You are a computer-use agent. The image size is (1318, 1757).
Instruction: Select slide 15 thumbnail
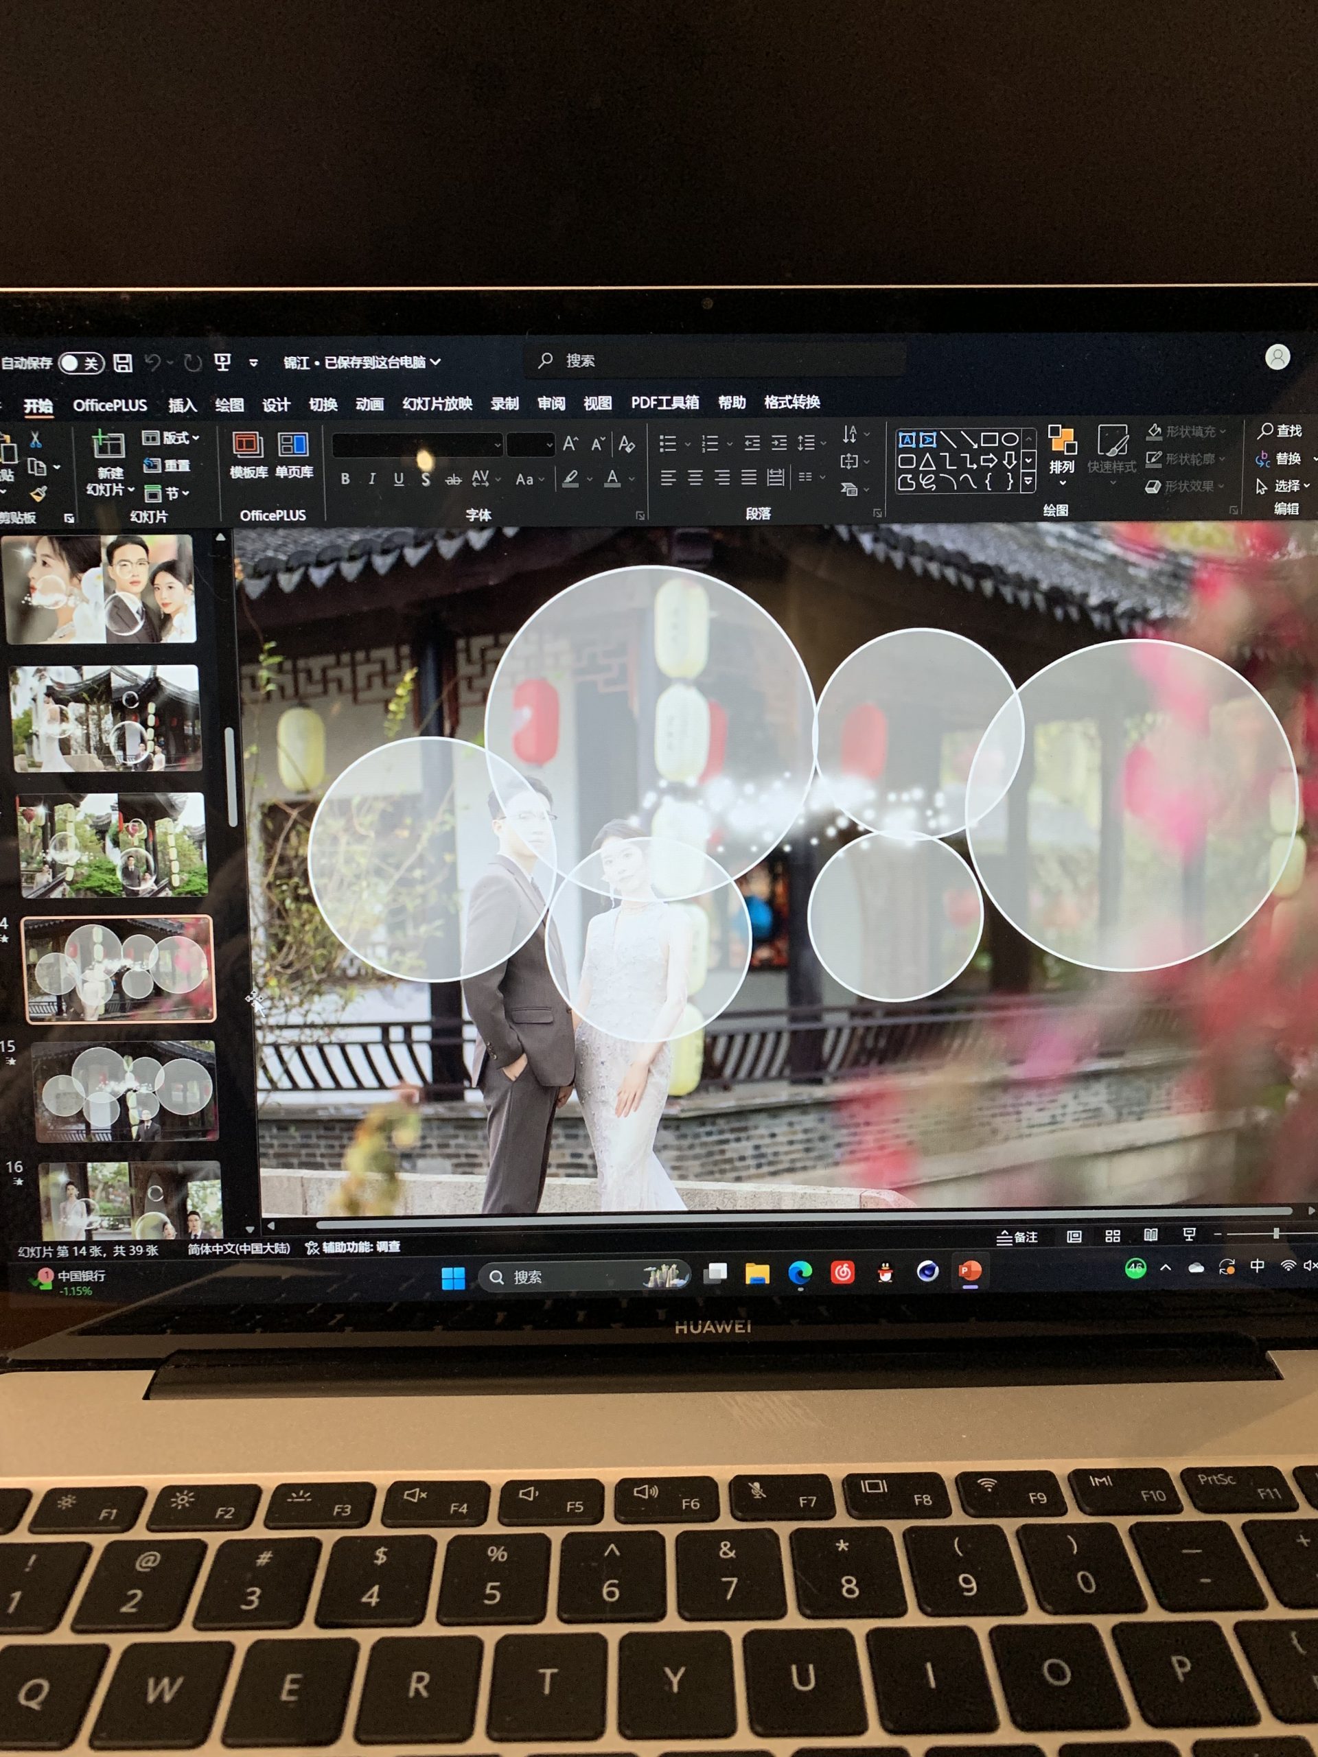126,1091
